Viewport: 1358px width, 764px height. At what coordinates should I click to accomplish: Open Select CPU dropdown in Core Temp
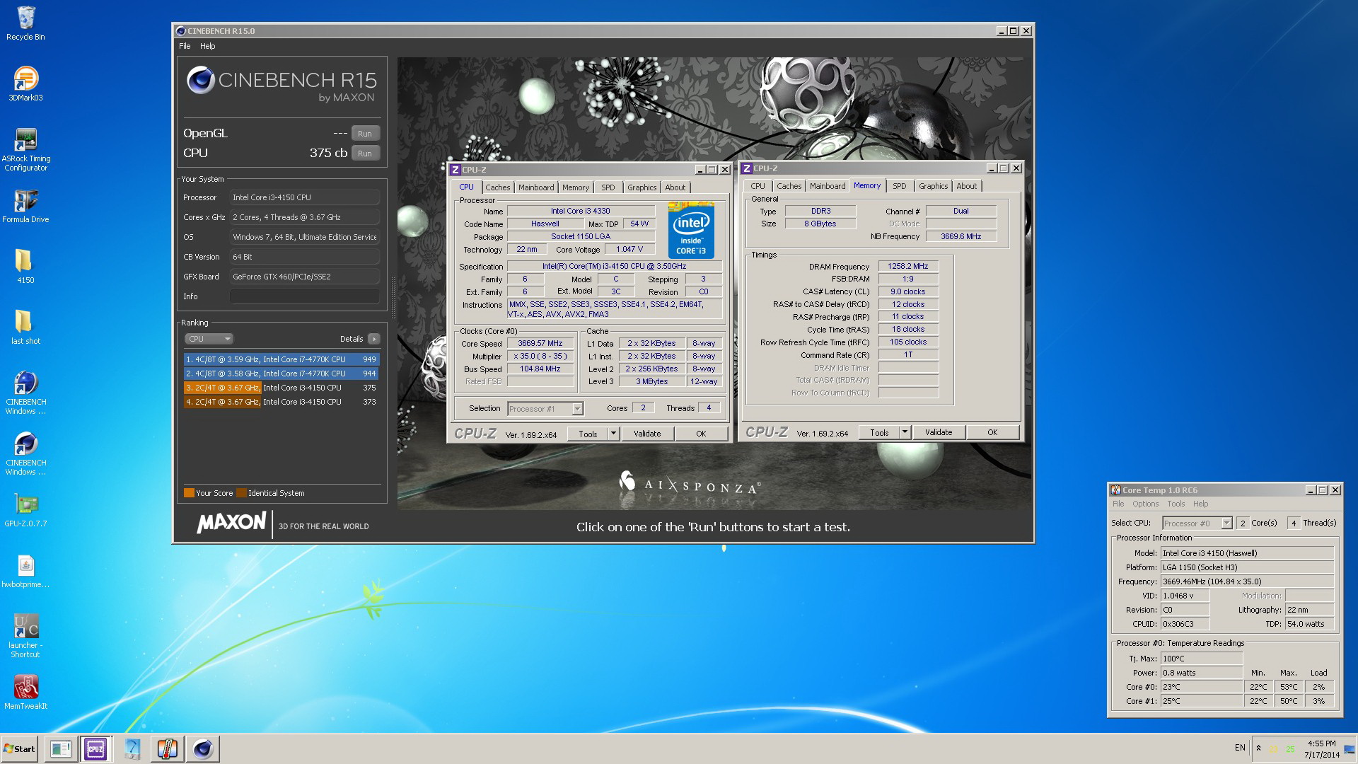click(1197, 523)
